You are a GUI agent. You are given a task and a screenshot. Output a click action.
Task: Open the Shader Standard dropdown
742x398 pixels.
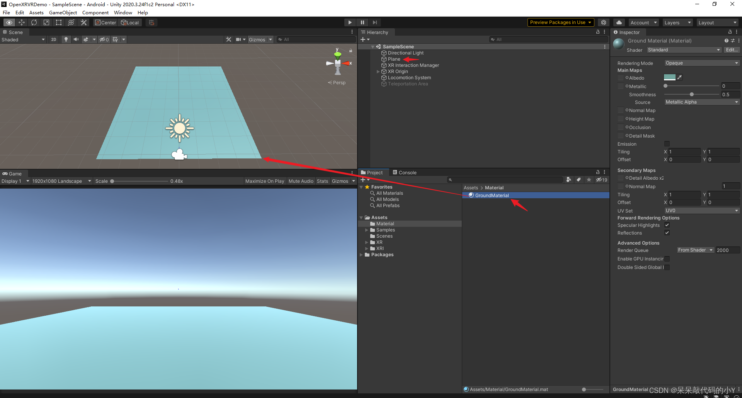[x=684, y=50]
